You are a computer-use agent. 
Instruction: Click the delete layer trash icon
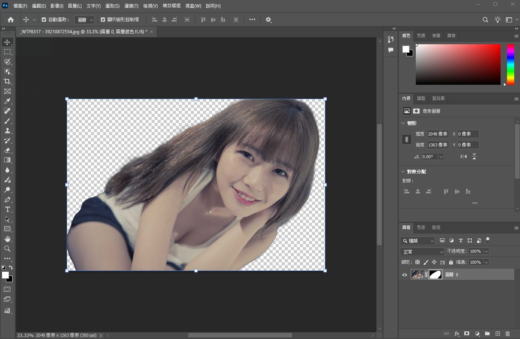[507, 334]
